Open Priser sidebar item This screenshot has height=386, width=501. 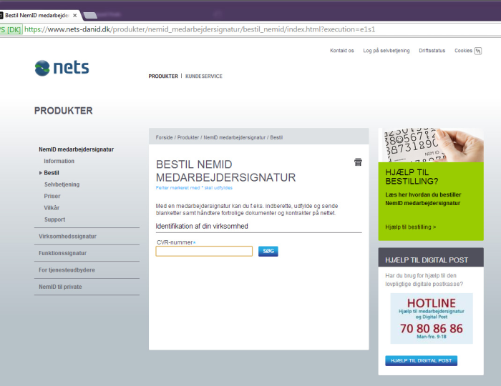click(x=52, y=196)
